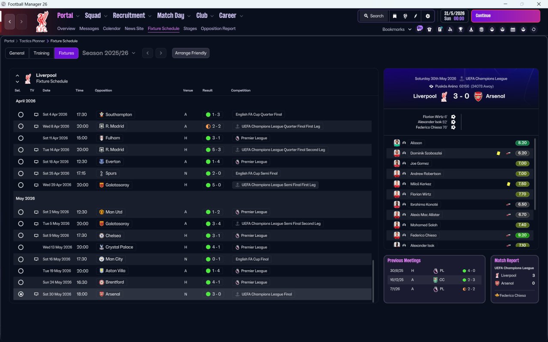Viewport: 548px width, 342px height.
Task: Select the radio button for Chelsea fixture
Action: (21, 236)
